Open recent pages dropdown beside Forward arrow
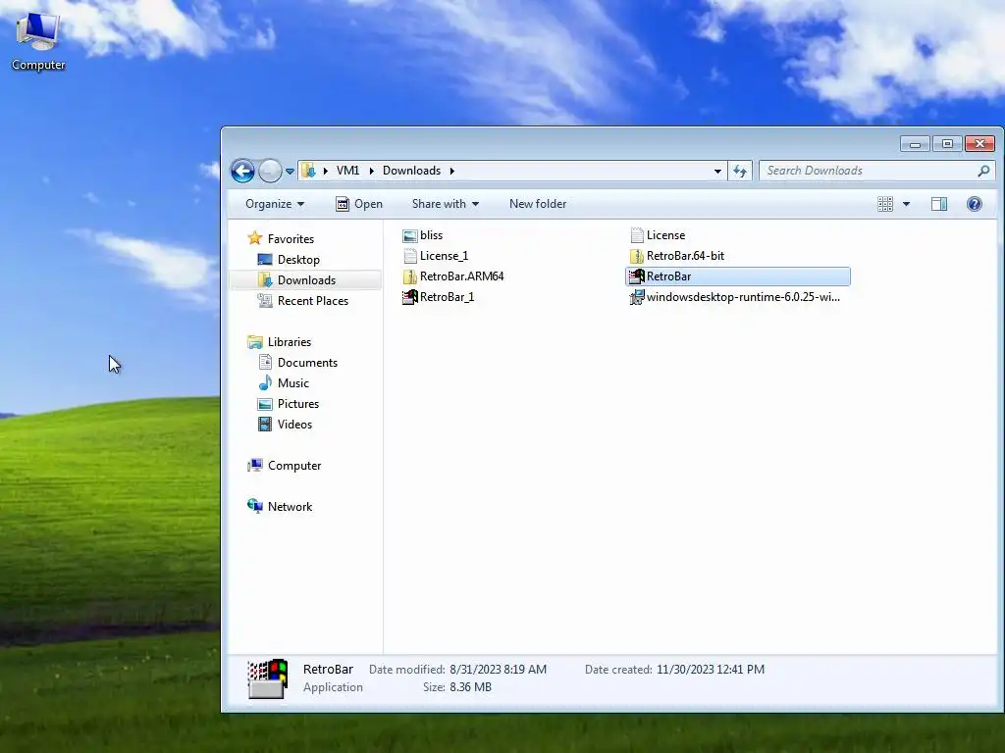This screenshot has height=753, width=1005. click(x=290, y=171)
